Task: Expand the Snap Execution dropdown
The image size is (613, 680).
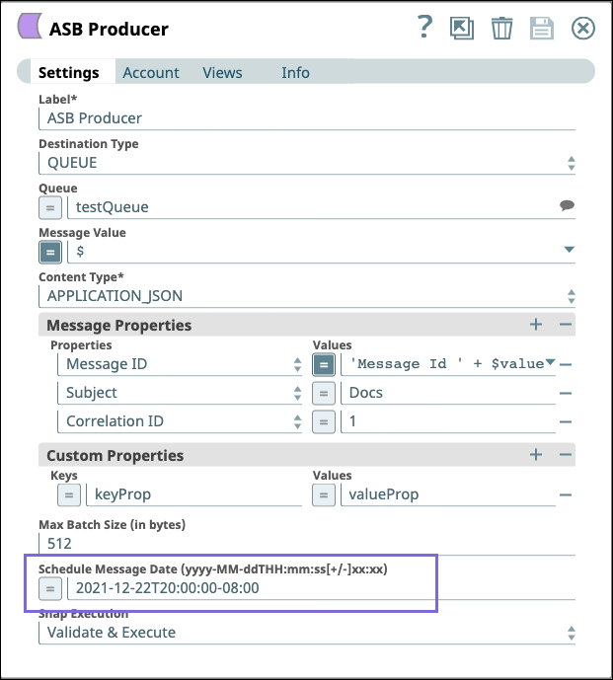Action: pos(307,633)
